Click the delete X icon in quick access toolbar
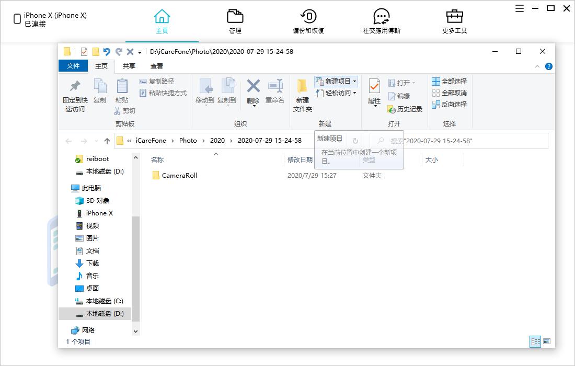 click(130, 52)
